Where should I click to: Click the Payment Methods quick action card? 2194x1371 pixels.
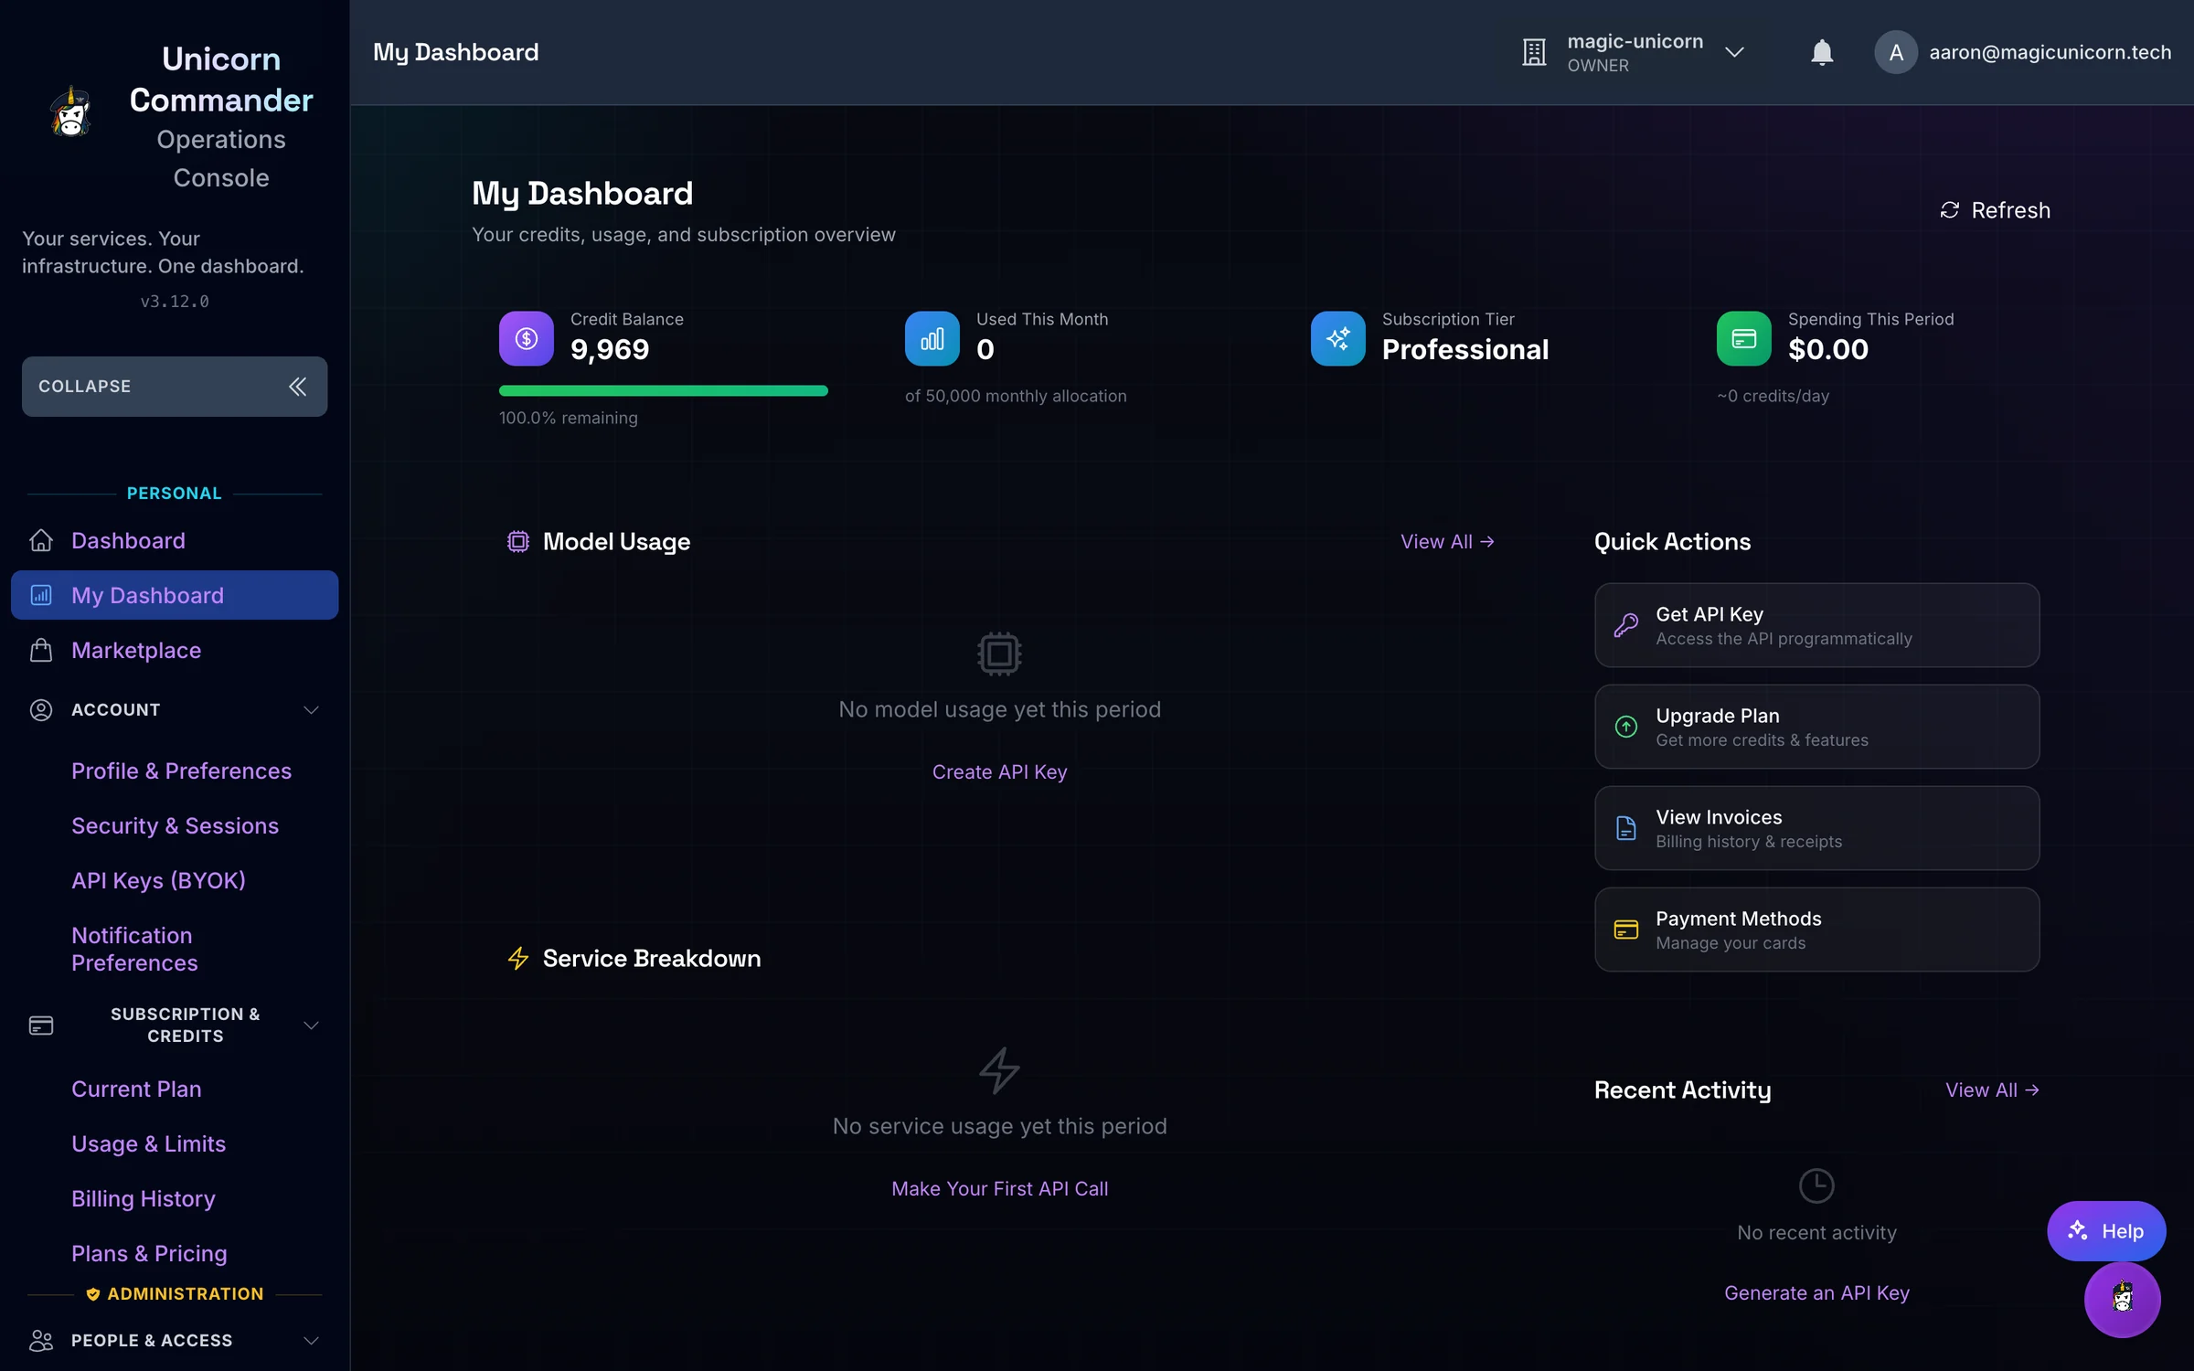click(1816, 930)
